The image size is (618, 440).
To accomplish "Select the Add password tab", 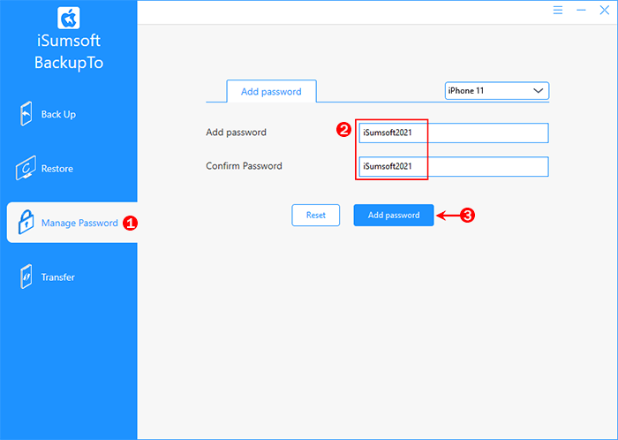I will coord(271,92).
